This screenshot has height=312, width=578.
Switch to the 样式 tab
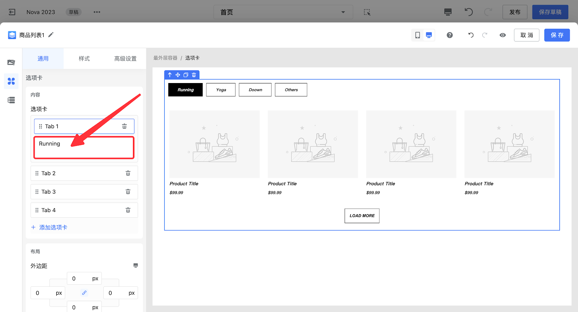(84, 58)
